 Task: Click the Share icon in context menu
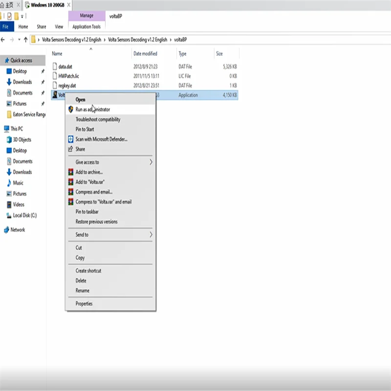click(x=71, y=149)
